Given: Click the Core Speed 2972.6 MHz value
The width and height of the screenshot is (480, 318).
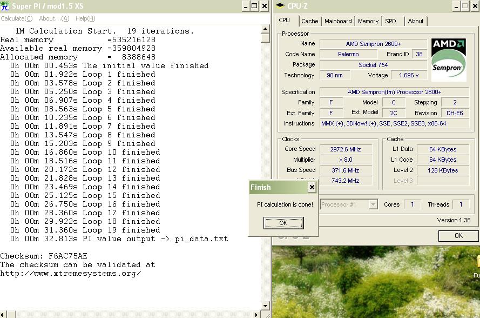Looking at the screenshot, I should click(346, 149).
